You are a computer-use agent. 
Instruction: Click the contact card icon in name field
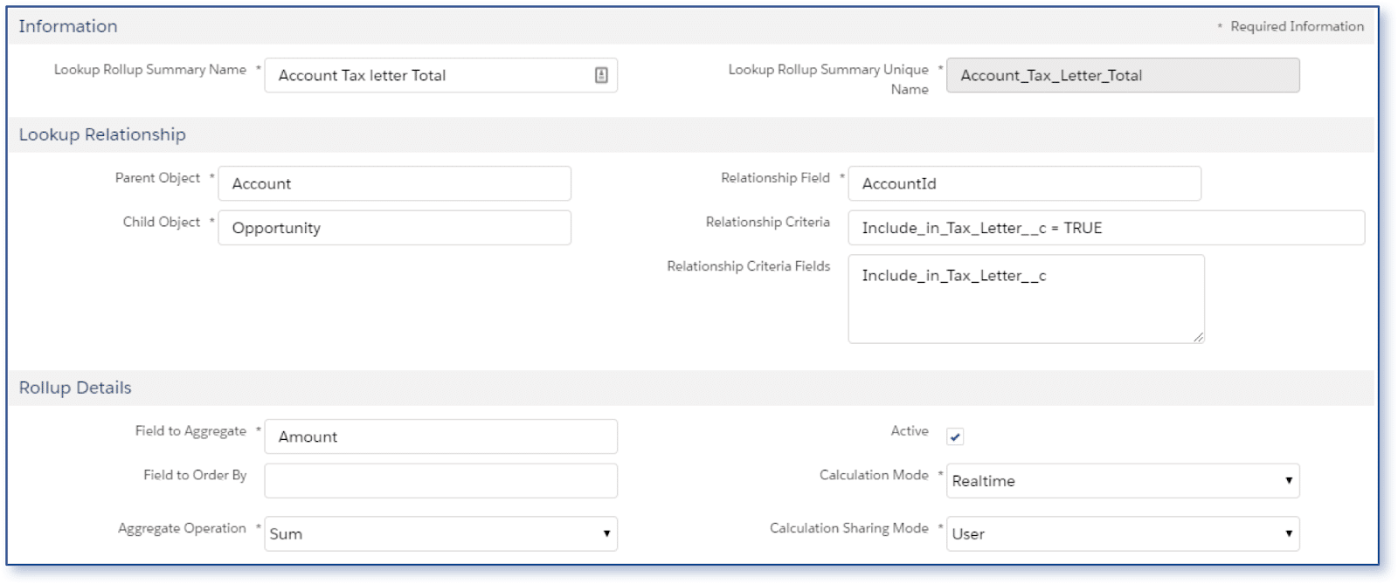pyautogui.click(x=601, y=76)
